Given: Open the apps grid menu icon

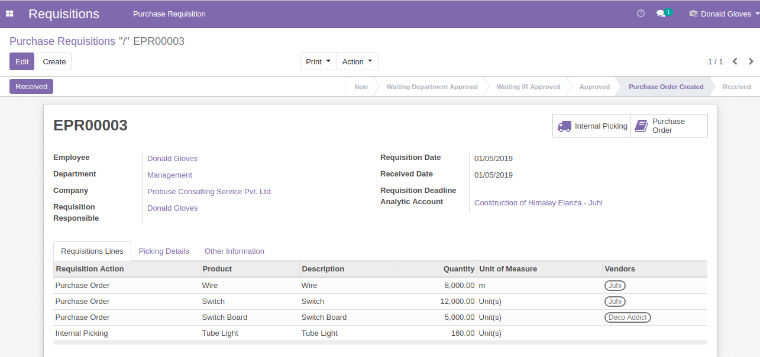Looking at the screenshot, I should [9, 14].
